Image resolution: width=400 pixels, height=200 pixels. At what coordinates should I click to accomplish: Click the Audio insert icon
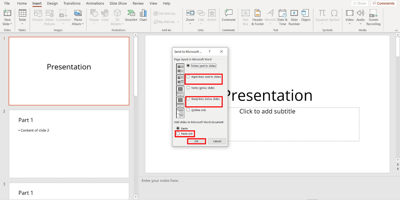(x=360, y=13)
